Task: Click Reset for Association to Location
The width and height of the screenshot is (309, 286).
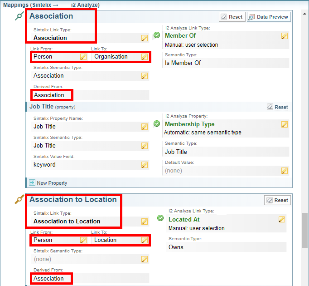Action: point(277,200)
